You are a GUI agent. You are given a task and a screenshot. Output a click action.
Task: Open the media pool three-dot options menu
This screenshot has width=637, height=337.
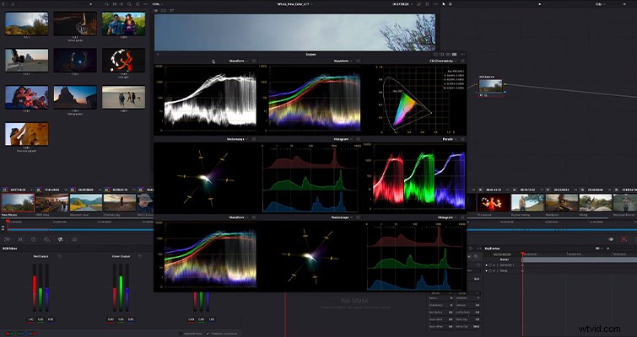tap(146, 4)
